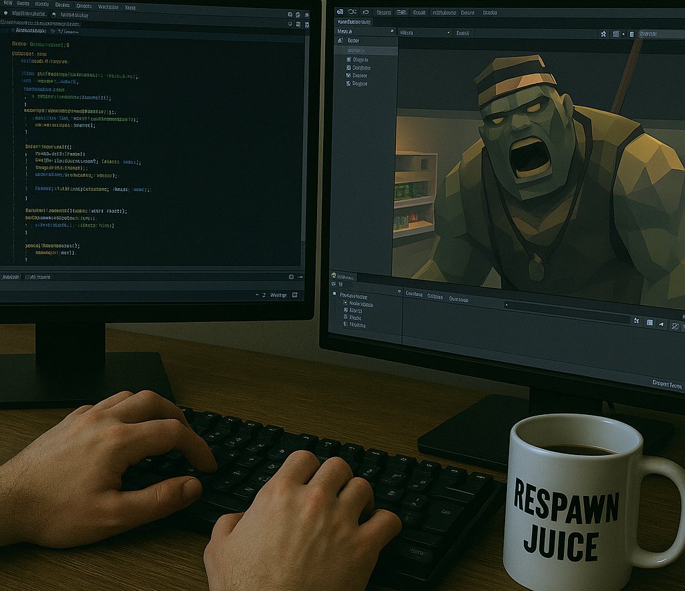
Task: Click the columns layout icon in viewport toolbar
Action: pos(615,33)
